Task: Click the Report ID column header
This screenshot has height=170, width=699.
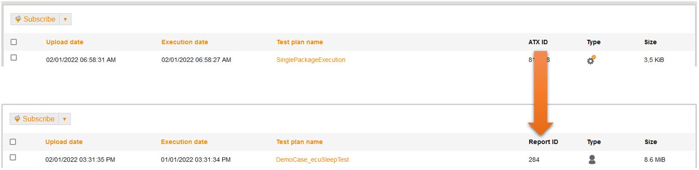Action: pos(543,142)
